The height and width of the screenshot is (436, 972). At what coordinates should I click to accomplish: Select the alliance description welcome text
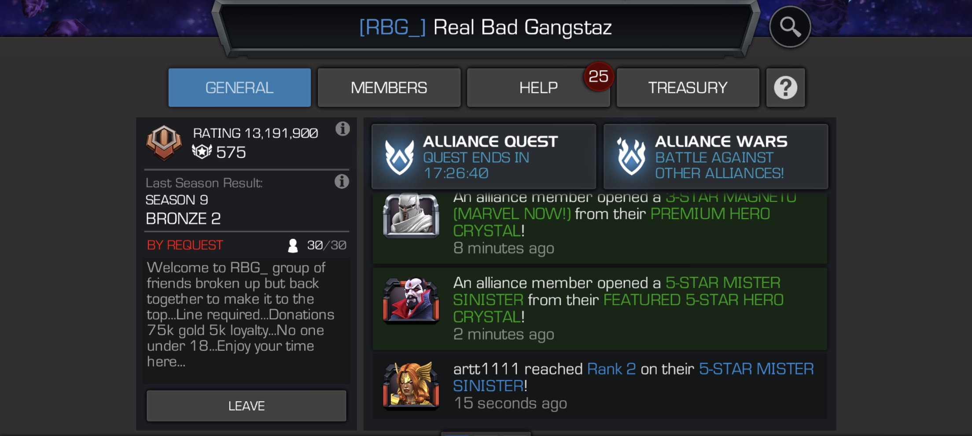tap(240, 314)
